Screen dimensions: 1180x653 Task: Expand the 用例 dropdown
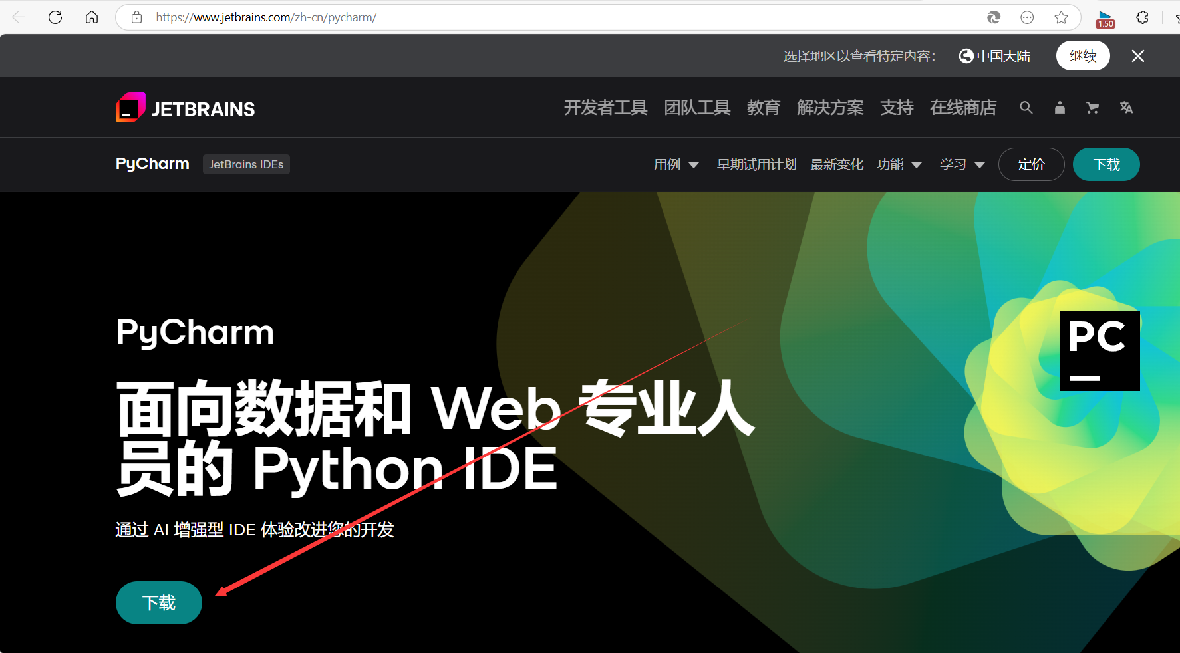pos(676,164)
